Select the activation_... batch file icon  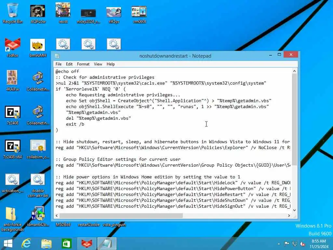tap(13, 183)
